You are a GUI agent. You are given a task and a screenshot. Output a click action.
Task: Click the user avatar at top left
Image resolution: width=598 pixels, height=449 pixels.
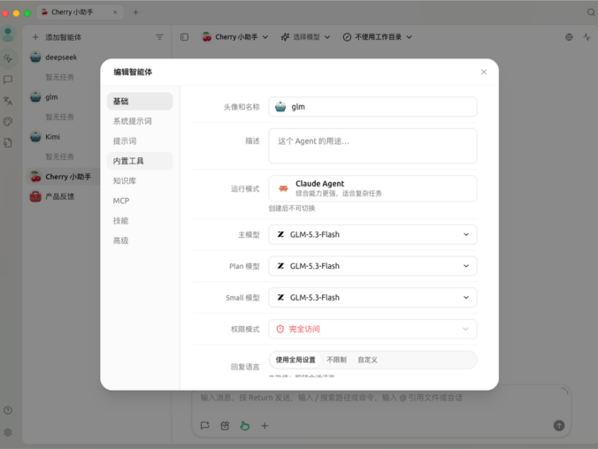(8, 34)
